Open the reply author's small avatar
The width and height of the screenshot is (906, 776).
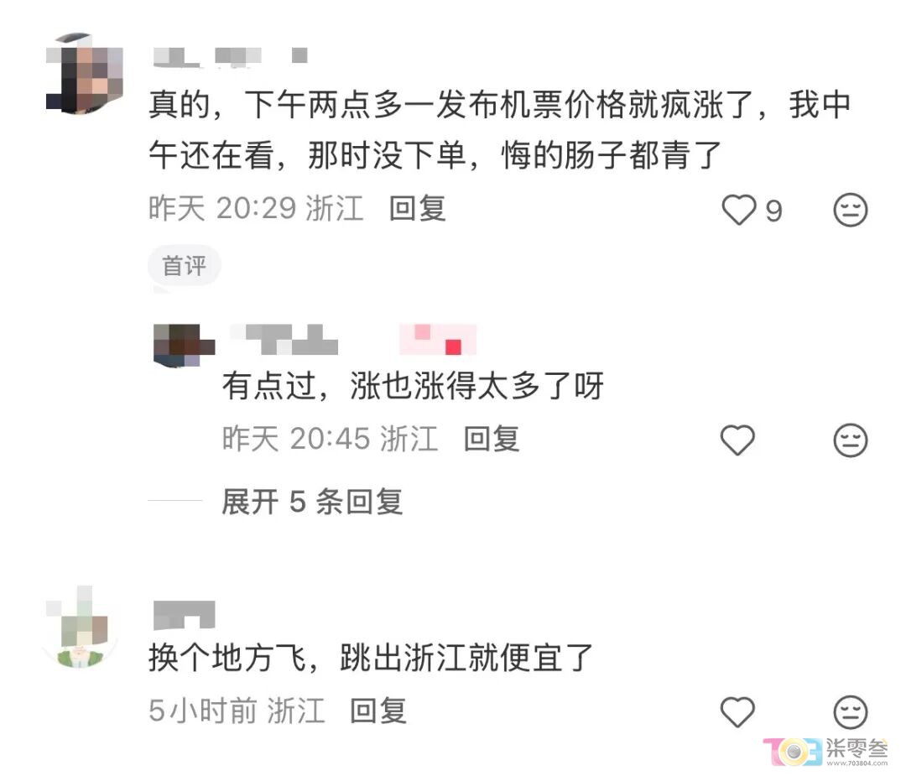pyautogui.click(x=184, y=345)
